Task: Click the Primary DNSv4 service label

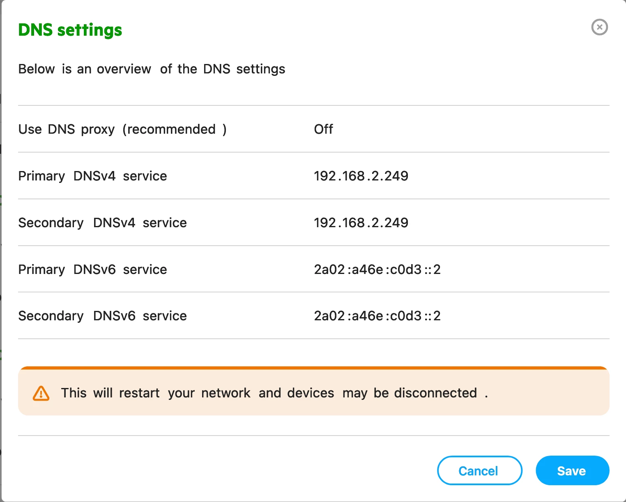Action: (93, 176)
